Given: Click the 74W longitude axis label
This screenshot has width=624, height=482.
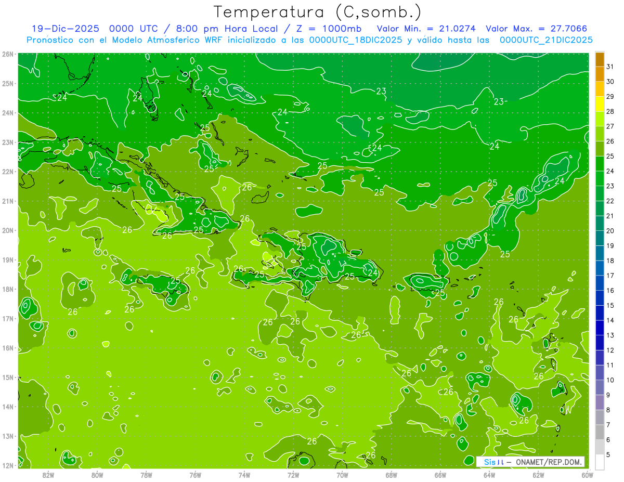Looking at the screenshot, I should click(244, 475).
